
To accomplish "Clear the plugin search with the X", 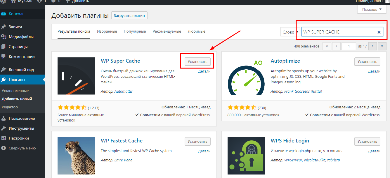I will (x=379, y=32).
